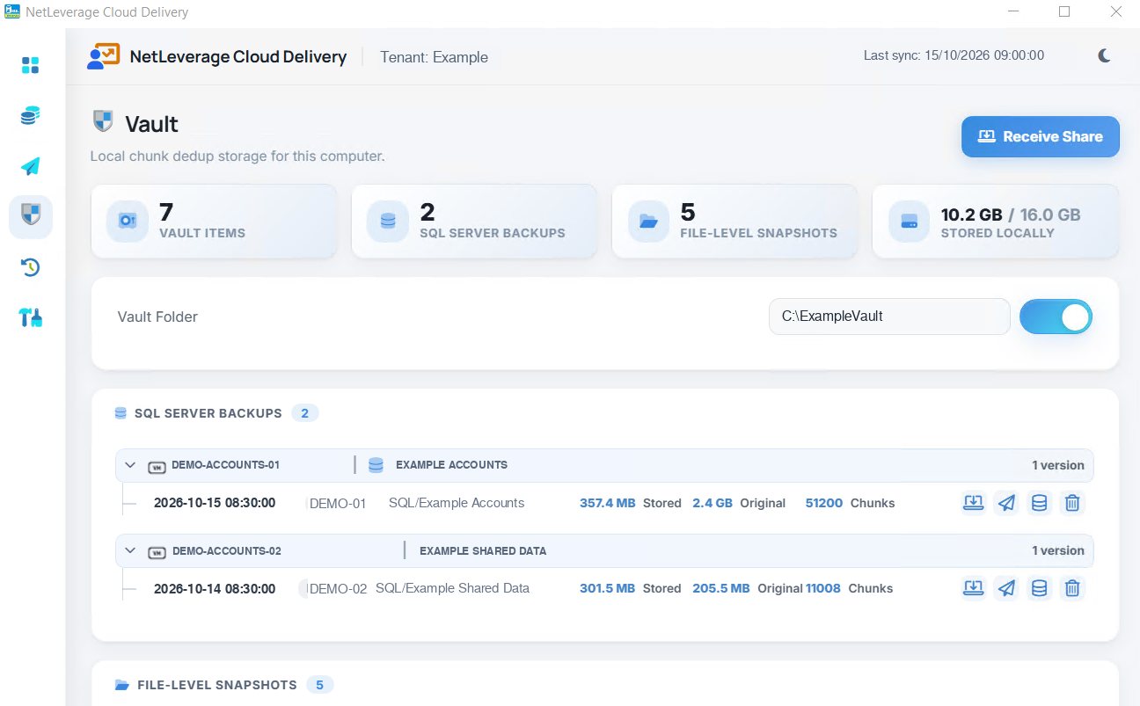Open the paper plane sidebar icon
1140x706 pixels.
pyautogui.click(x=31, y=166)
